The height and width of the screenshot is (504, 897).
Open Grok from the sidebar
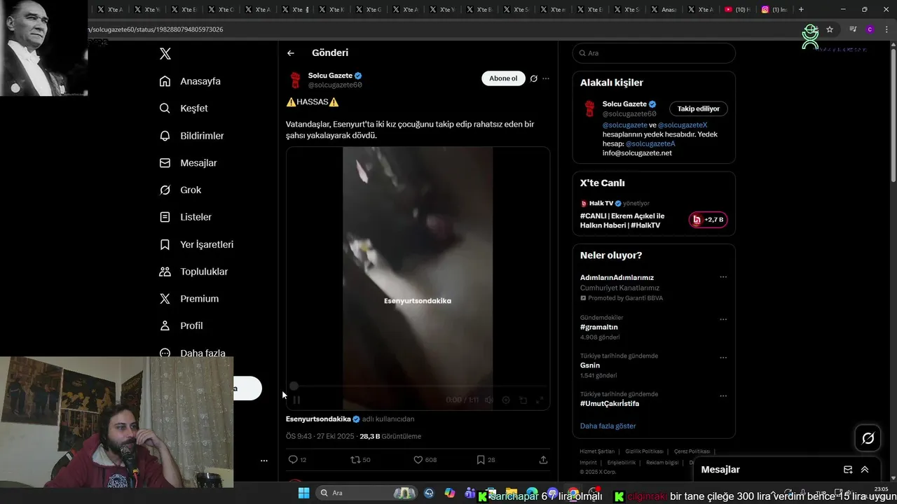click(x=180, y=190)
